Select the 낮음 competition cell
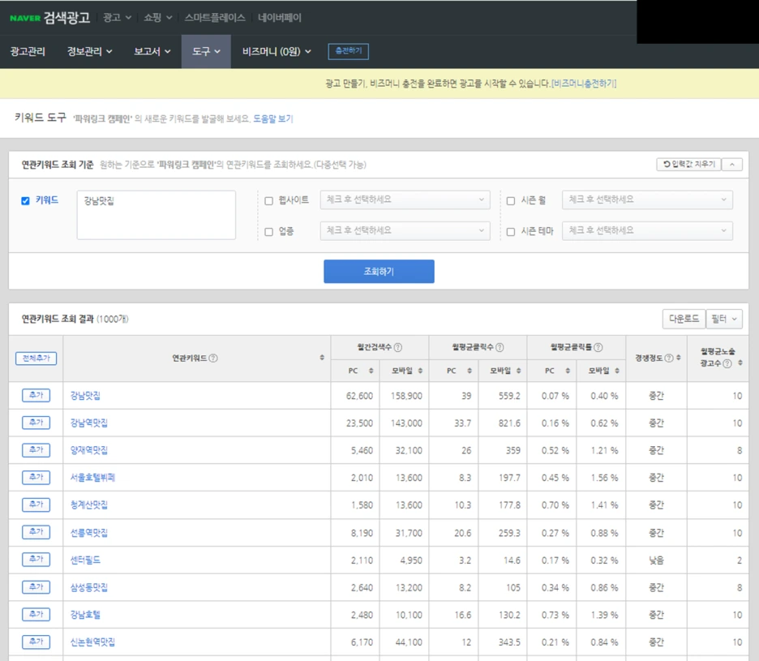The width and height of the screenshot is (759, 661). pos(656,560)
